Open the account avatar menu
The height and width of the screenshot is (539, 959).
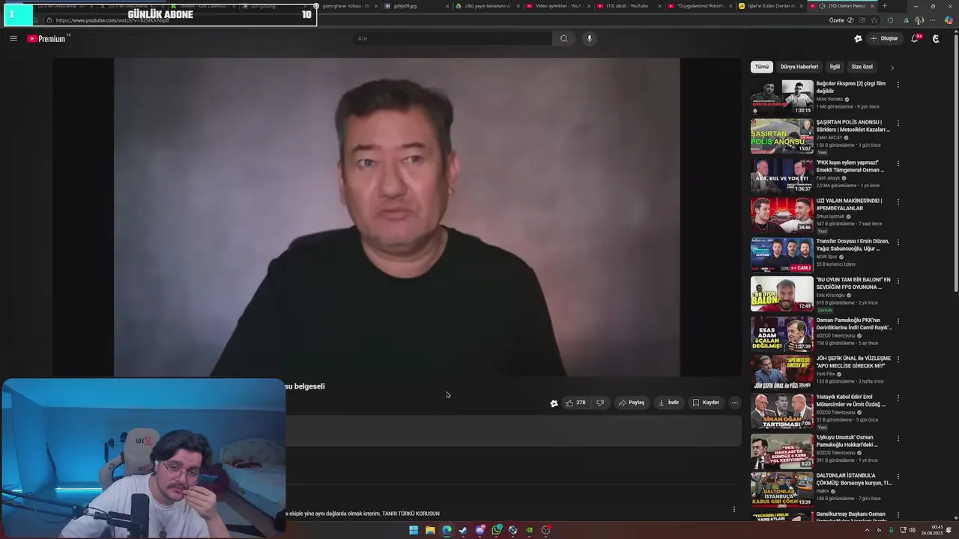tap(936, 39)
